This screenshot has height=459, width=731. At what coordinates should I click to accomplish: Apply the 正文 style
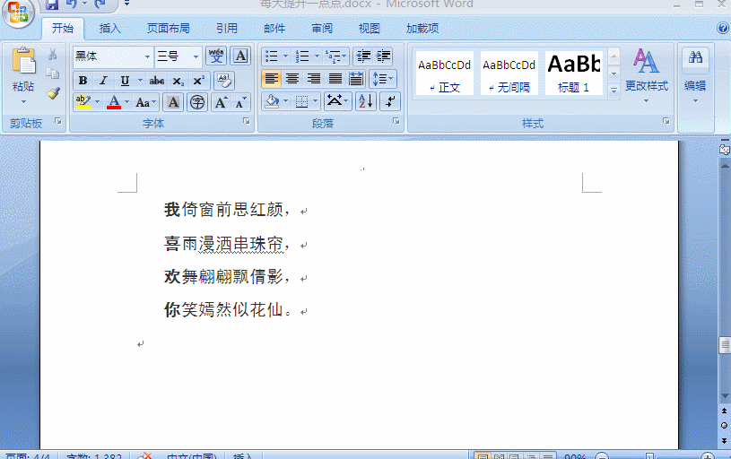[x=444, y=74]
